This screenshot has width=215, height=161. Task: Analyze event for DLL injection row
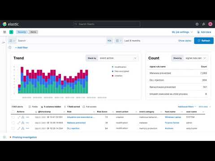click(23, 128)
